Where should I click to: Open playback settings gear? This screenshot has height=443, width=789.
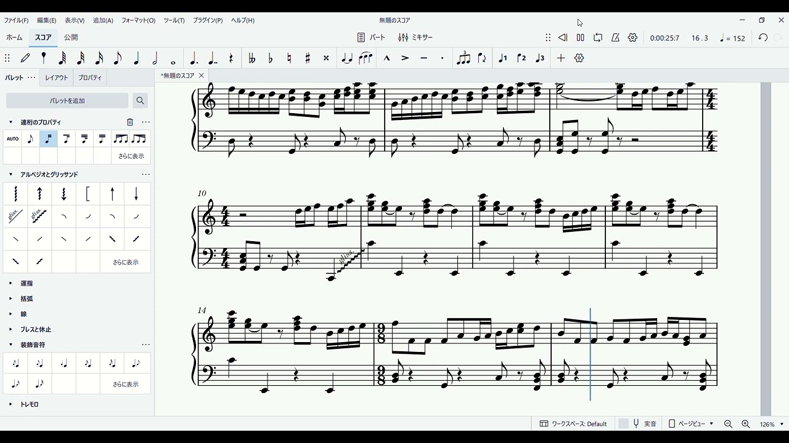click(x=632, y=38)
